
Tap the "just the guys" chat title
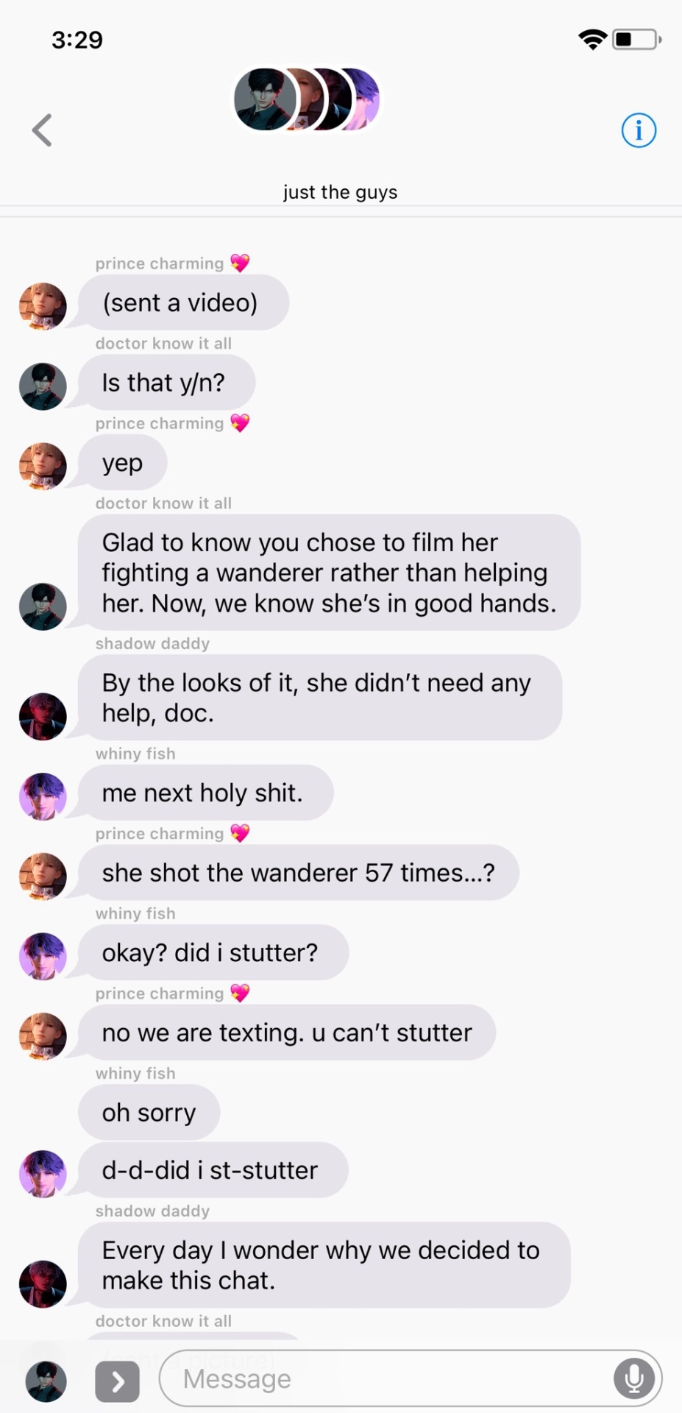(x=341, y=192)
